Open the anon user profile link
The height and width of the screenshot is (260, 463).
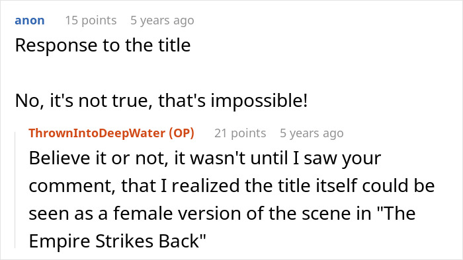point(30,20)
